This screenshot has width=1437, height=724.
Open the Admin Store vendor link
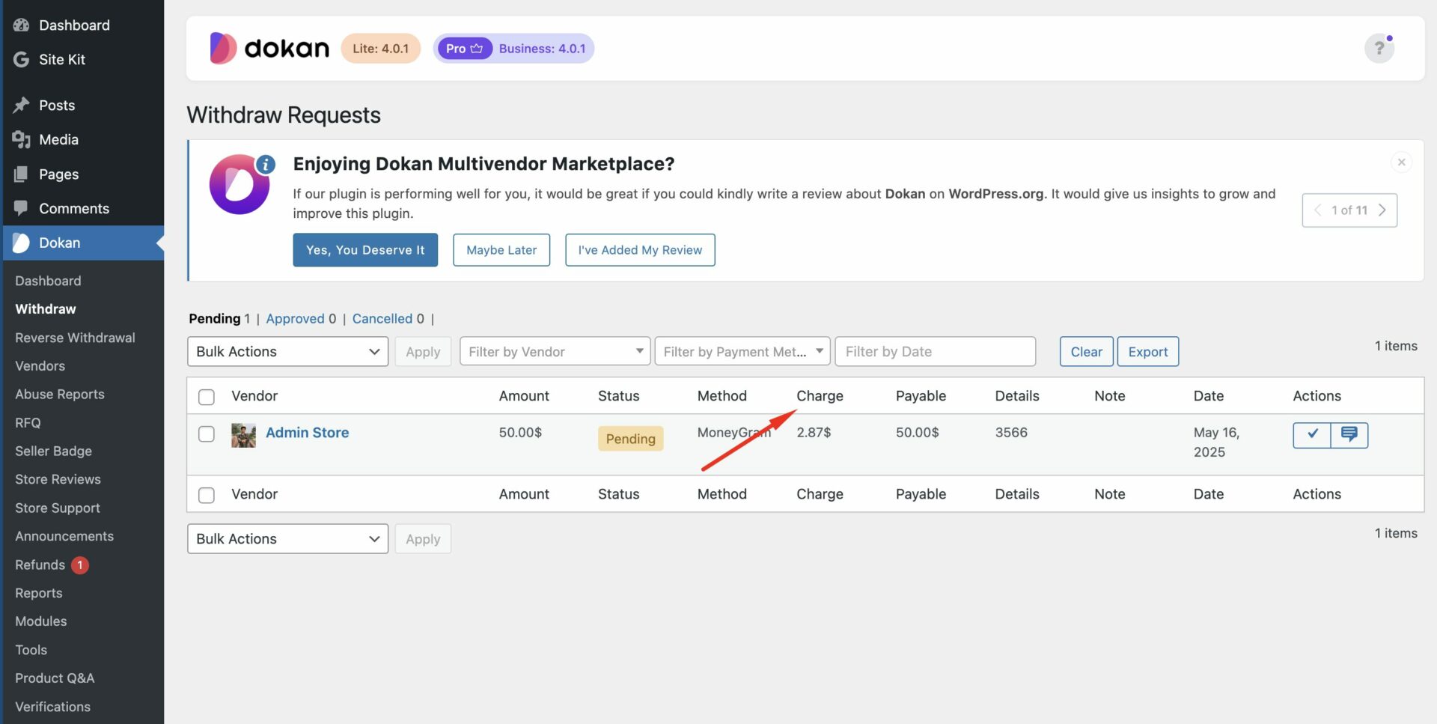(307, 433)
